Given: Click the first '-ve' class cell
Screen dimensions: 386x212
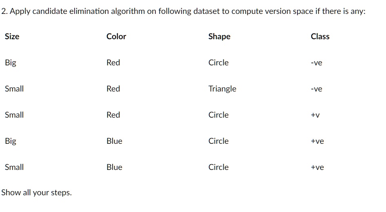Looking at the screenshot, I should (x=316, y=63).
